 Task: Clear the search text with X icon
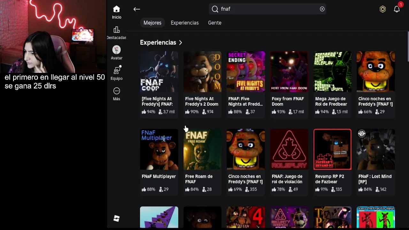point(322,9)
